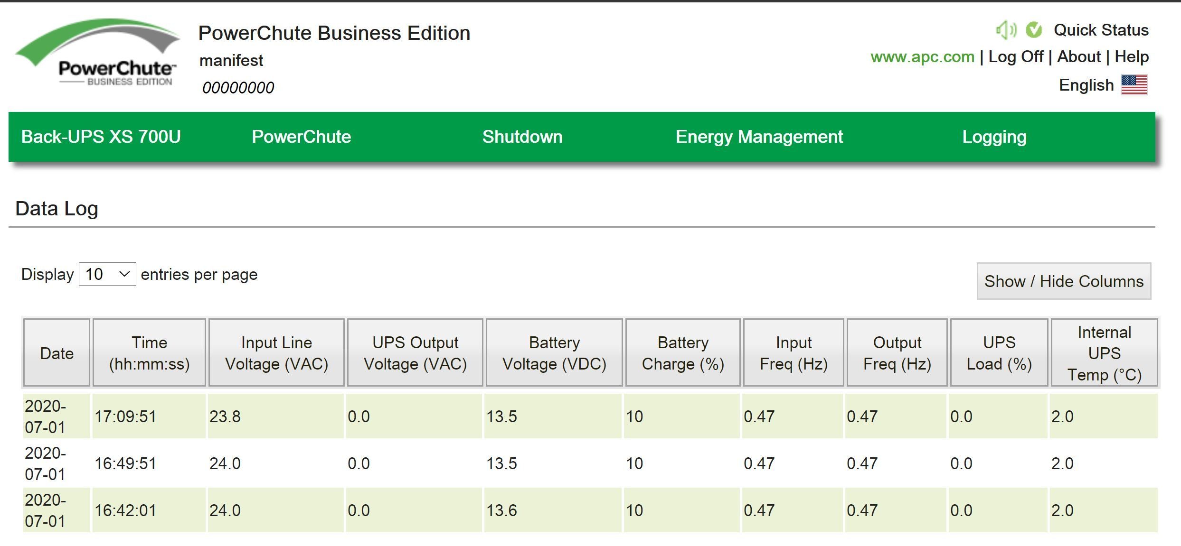Open the PowerChute menu
1181x546 pixels.
(x=302, y=137)
